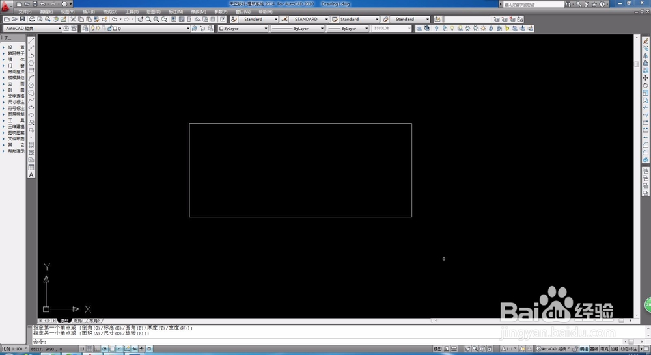Open the ByLayer lineweight dropdown
The image size is (651, 355).
coord(348,28)
